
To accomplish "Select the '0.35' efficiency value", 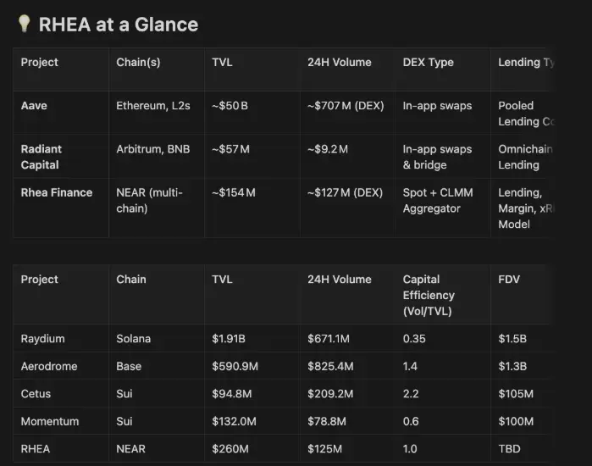I will pos(414,339).
